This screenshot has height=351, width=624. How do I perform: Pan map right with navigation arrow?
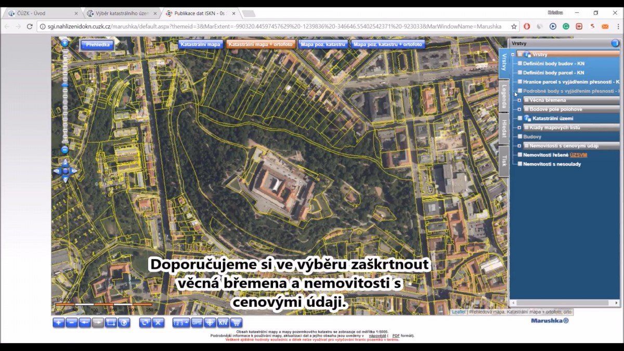(x=74, y=171)
